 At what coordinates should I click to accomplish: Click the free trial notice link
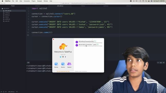[x=63, y=71]
